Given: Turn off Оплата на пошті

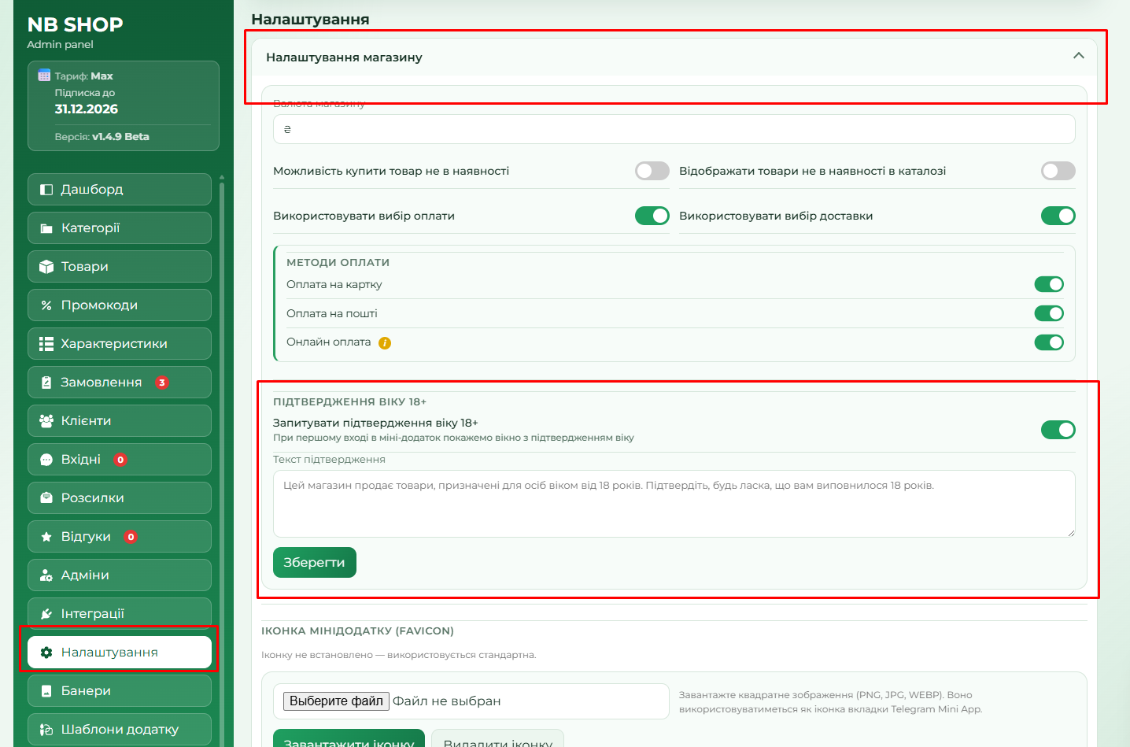Looking at the screenshot, I should (1049, 313).
